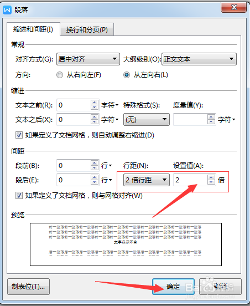Open the 行距 dropdown showing 2 倍行距
Viewport: 250px width, 306px height.
click(147, 180)
